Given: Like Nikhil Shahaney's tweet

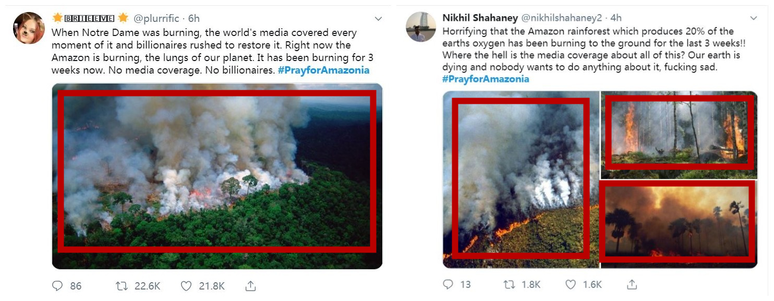Looking at the screenshot, I should [x=571, y=284].
